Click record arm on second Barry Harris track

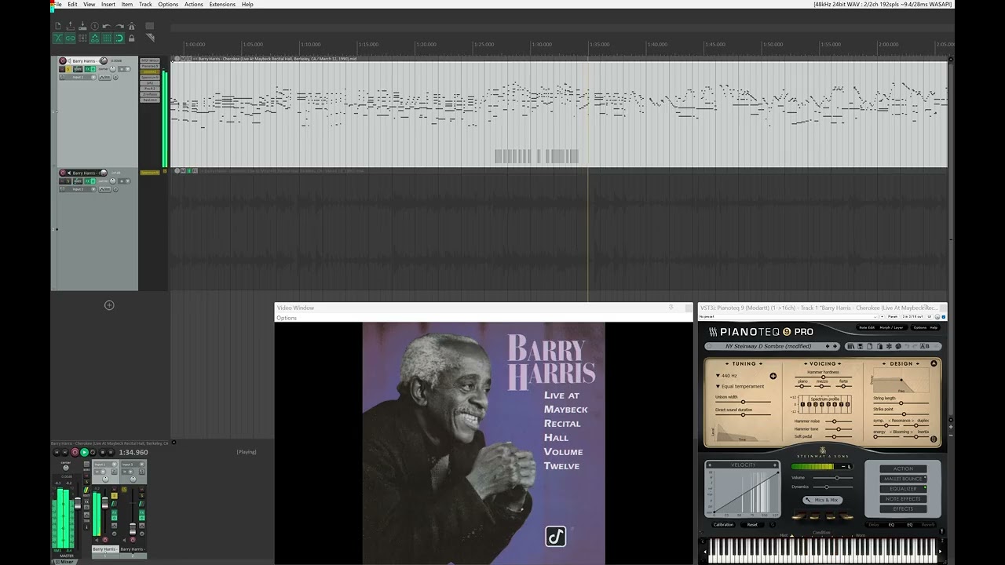[x=63, y=173]
